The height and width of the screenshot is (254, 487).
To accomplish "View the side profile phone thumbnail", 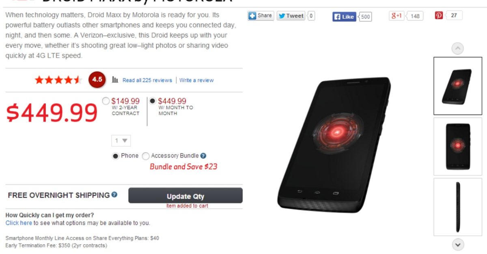I will [x=458, y=207].
